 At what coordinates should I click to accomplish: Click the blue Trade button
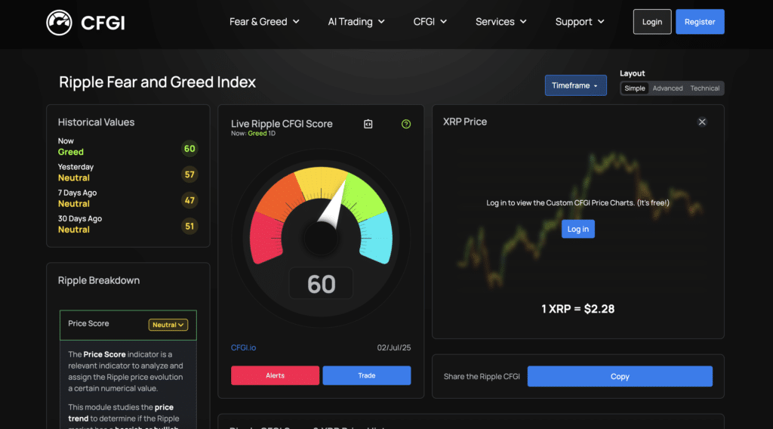point(367,375)
